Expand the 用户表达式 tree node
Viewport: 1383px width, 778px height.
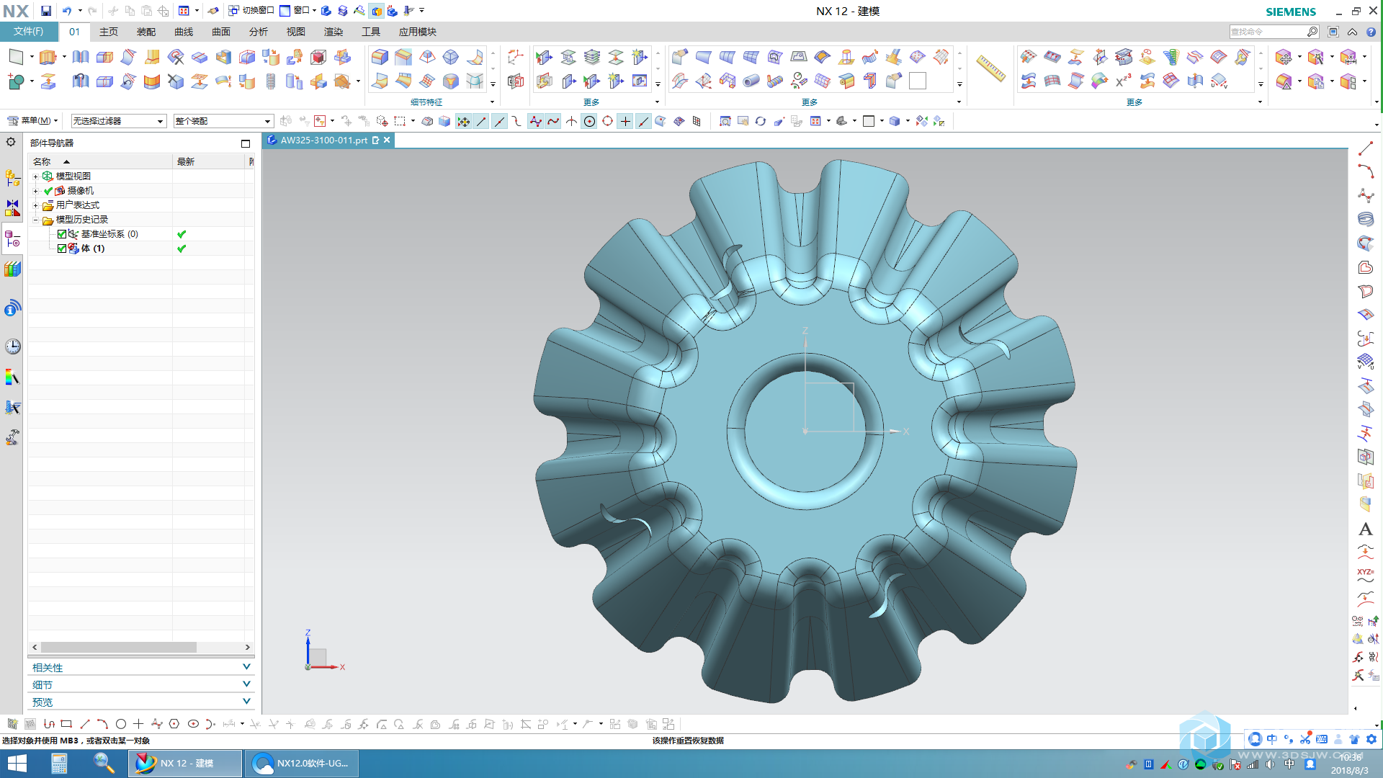click(x=35, y=205)
